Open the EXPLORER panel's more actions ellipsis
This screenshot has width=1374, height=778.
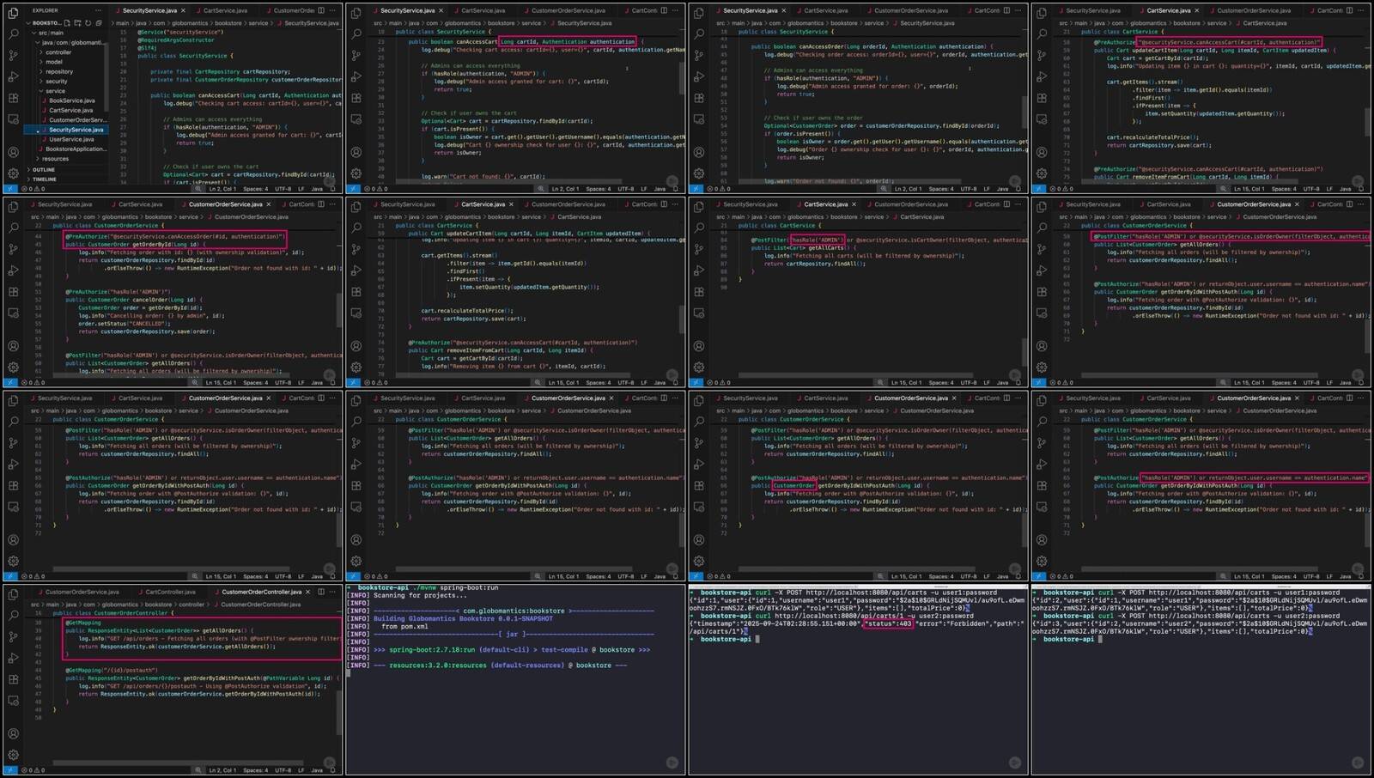100,10
